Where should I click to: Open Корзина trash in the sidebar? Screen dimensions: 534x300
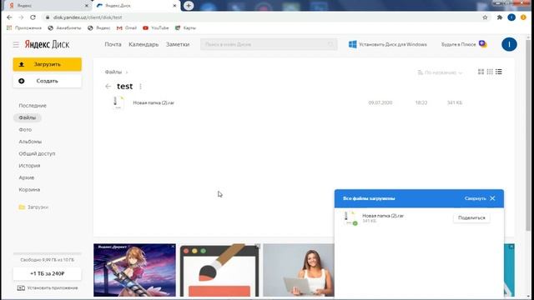[x=29, y=189]
